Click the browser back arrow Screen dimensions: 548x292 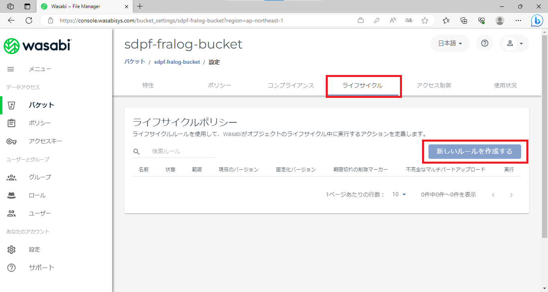click(x=11, y=20)
